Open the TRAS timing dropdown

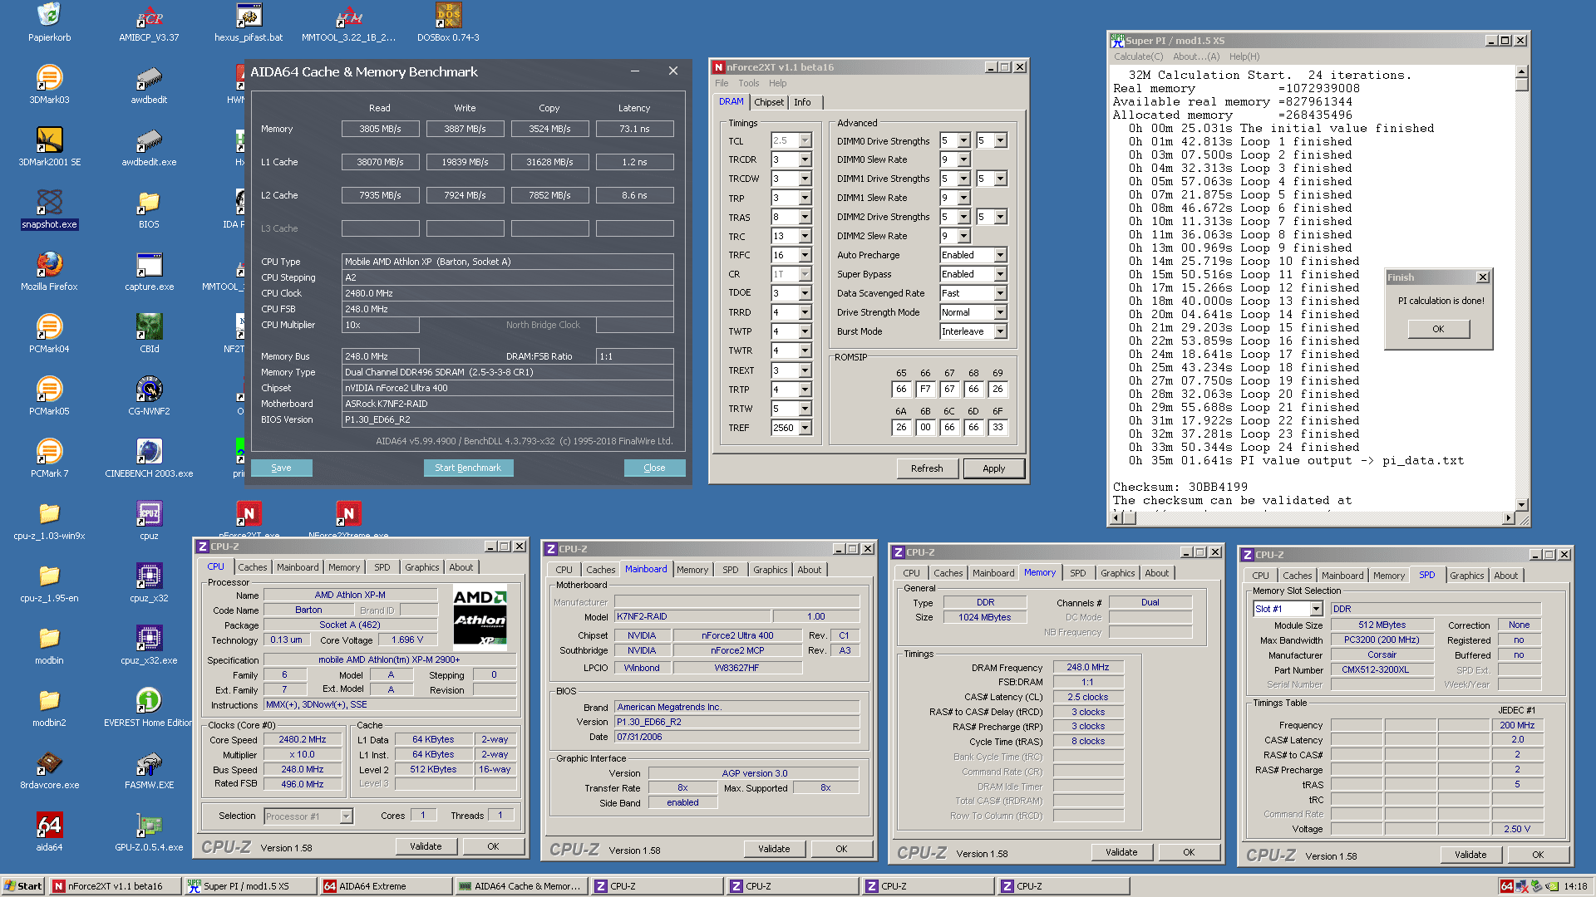tap(805, 217)
